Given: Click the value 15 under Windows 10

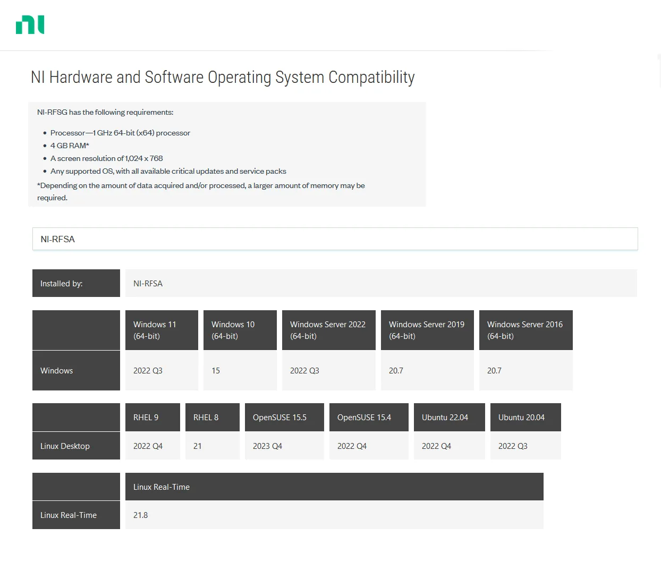Looking at the screenshot, I should tap(240, 370).
